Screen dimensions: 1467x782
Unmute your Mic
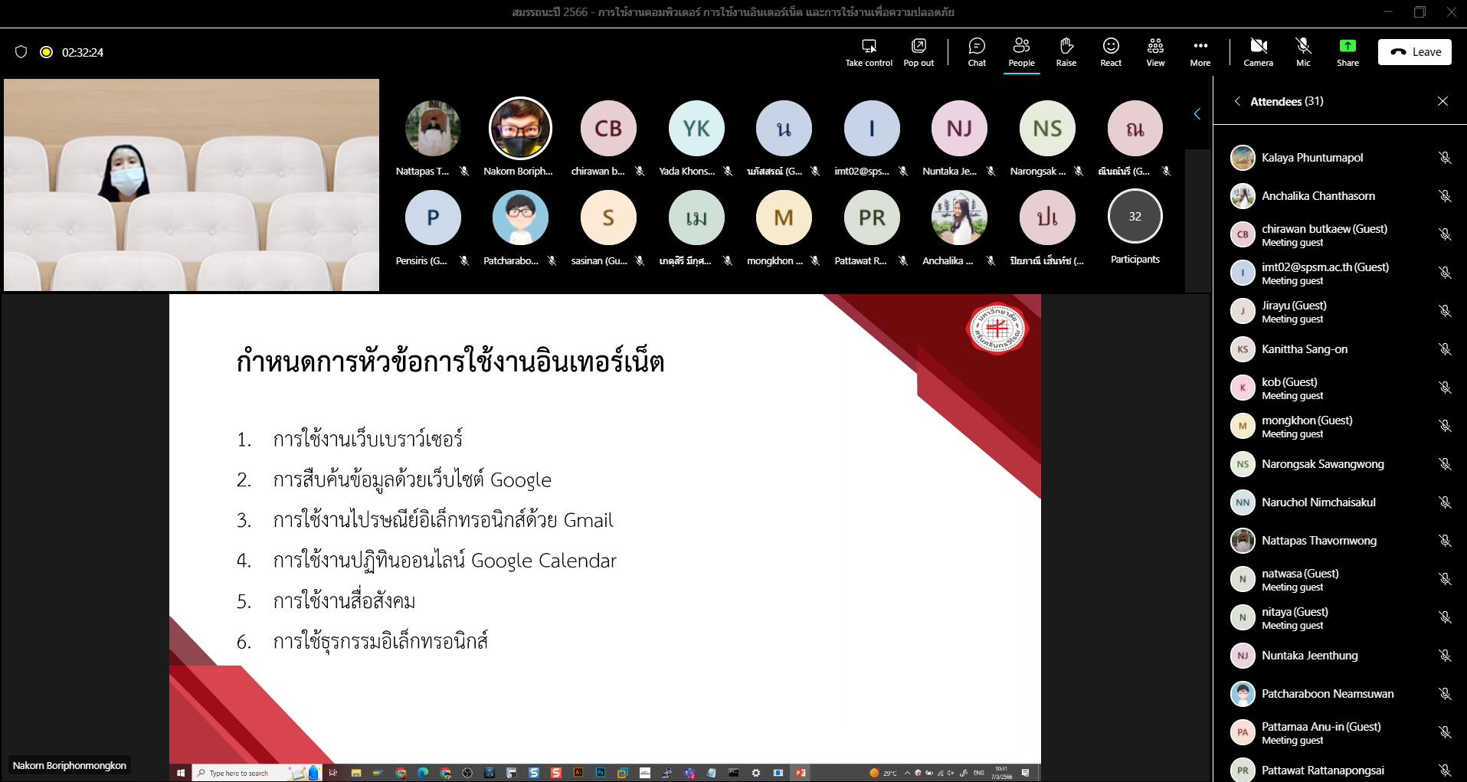coord(1302,51)
